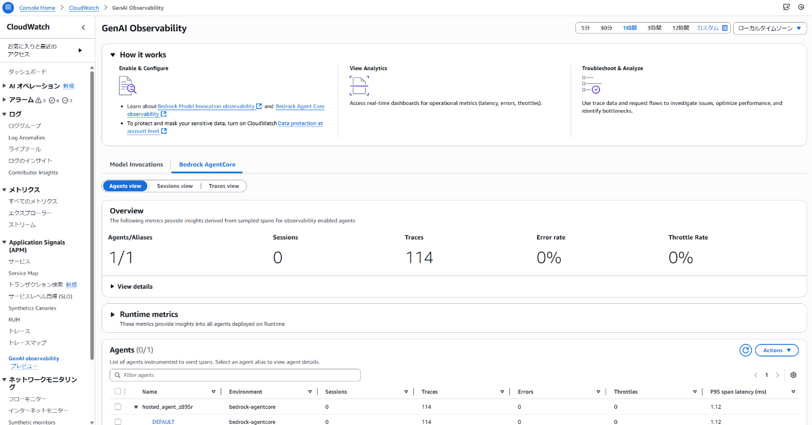The height and width of the screenshot is (425, 812).
Task: Switch to Agents view
Action: pyautogui.click(x=125, y=186)
